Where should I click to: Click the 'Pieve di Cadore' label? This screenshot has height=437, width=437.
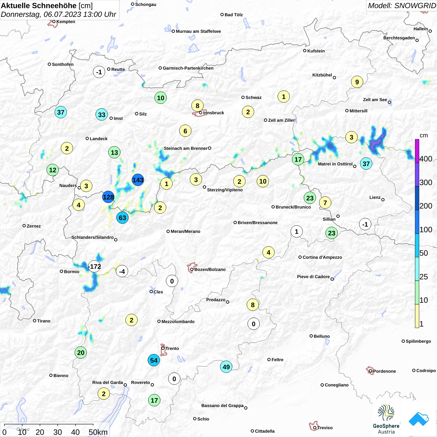(x=313, y=277)
